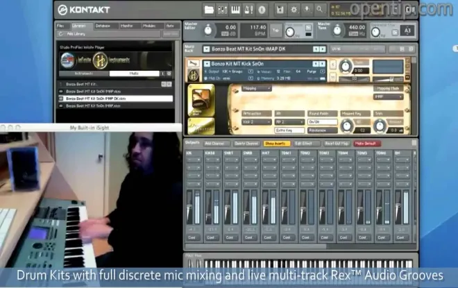This screenshot has height=288, width=458.
Task: Click the Studio ProFiles gold H emblem
Action: 100,60
